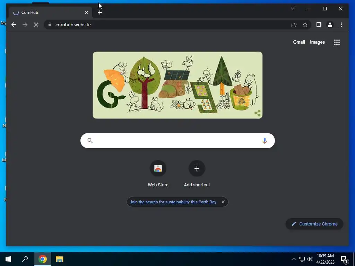Close the CornHub tab

86,12
